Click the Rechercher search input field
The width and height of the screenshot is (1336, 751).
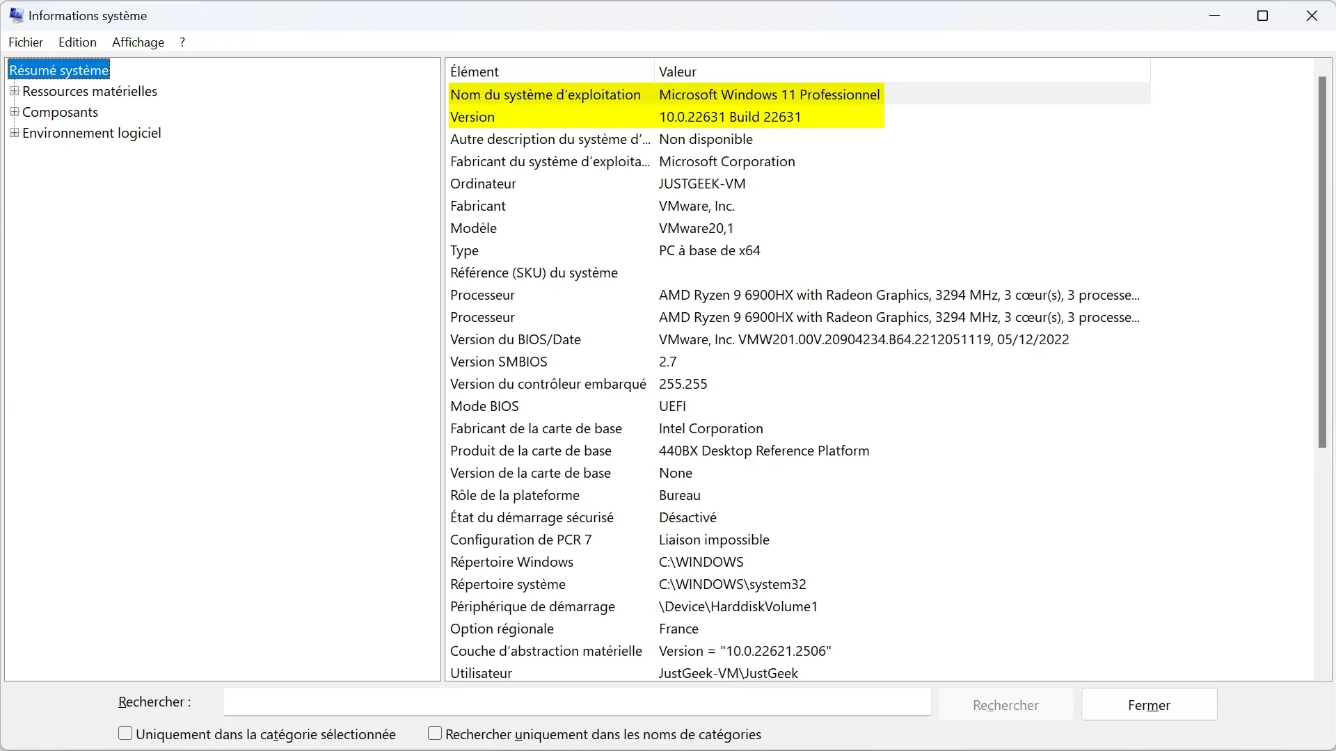click(577, 702)
